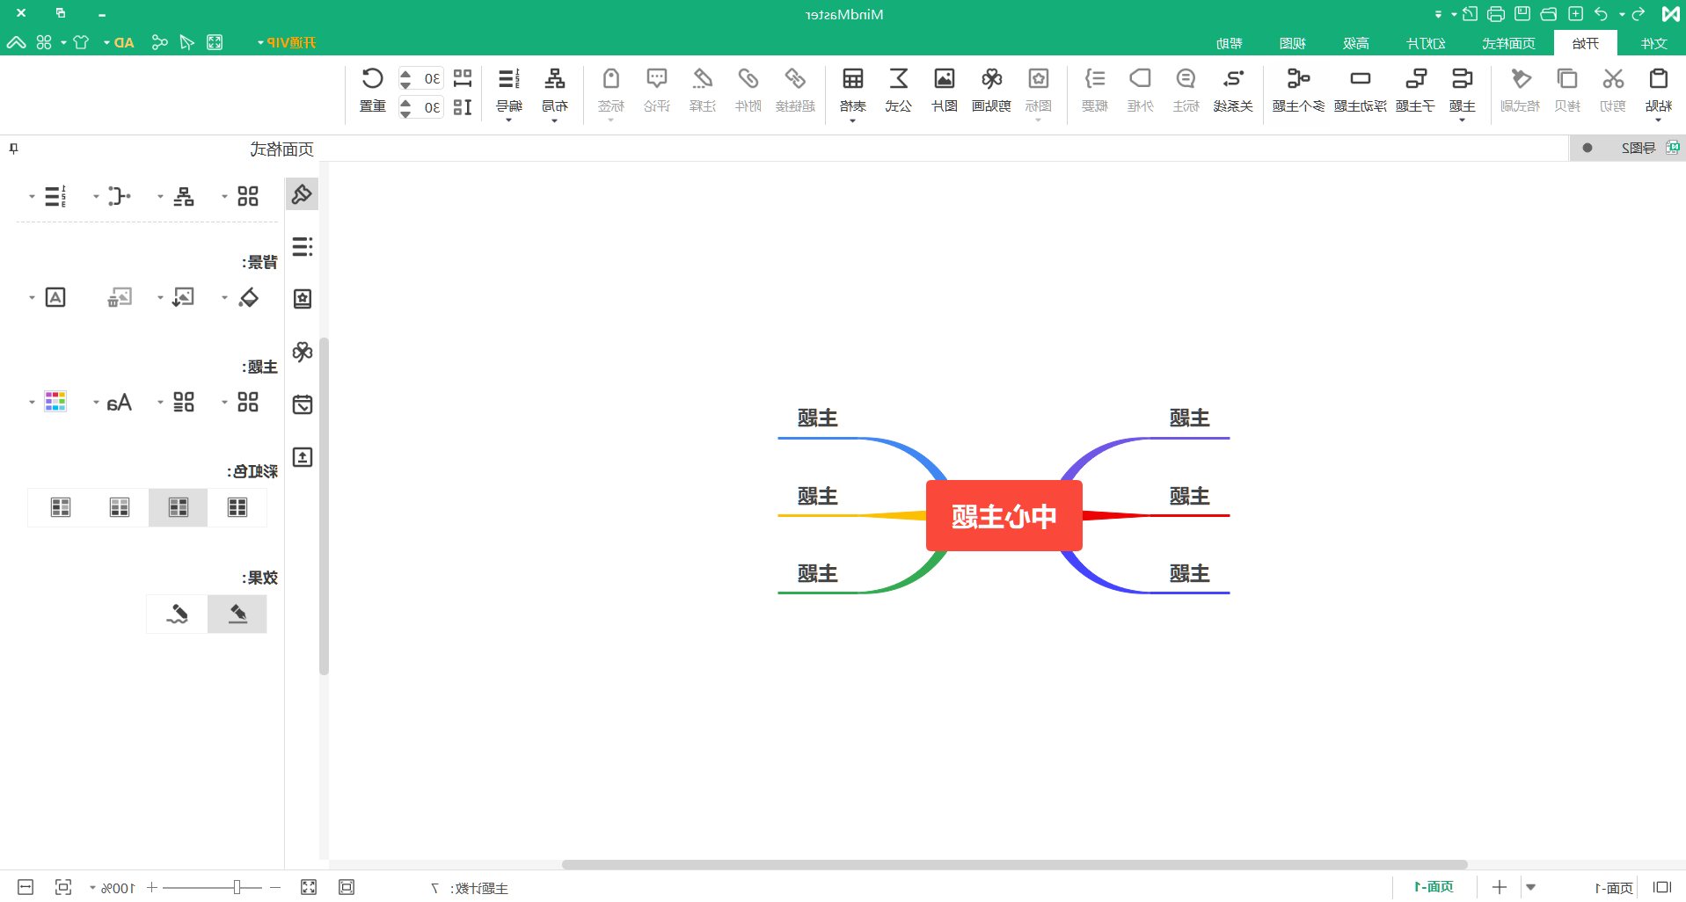Click the 中心主题 central topic node
1686x902 pixels.
point(1004,516)
